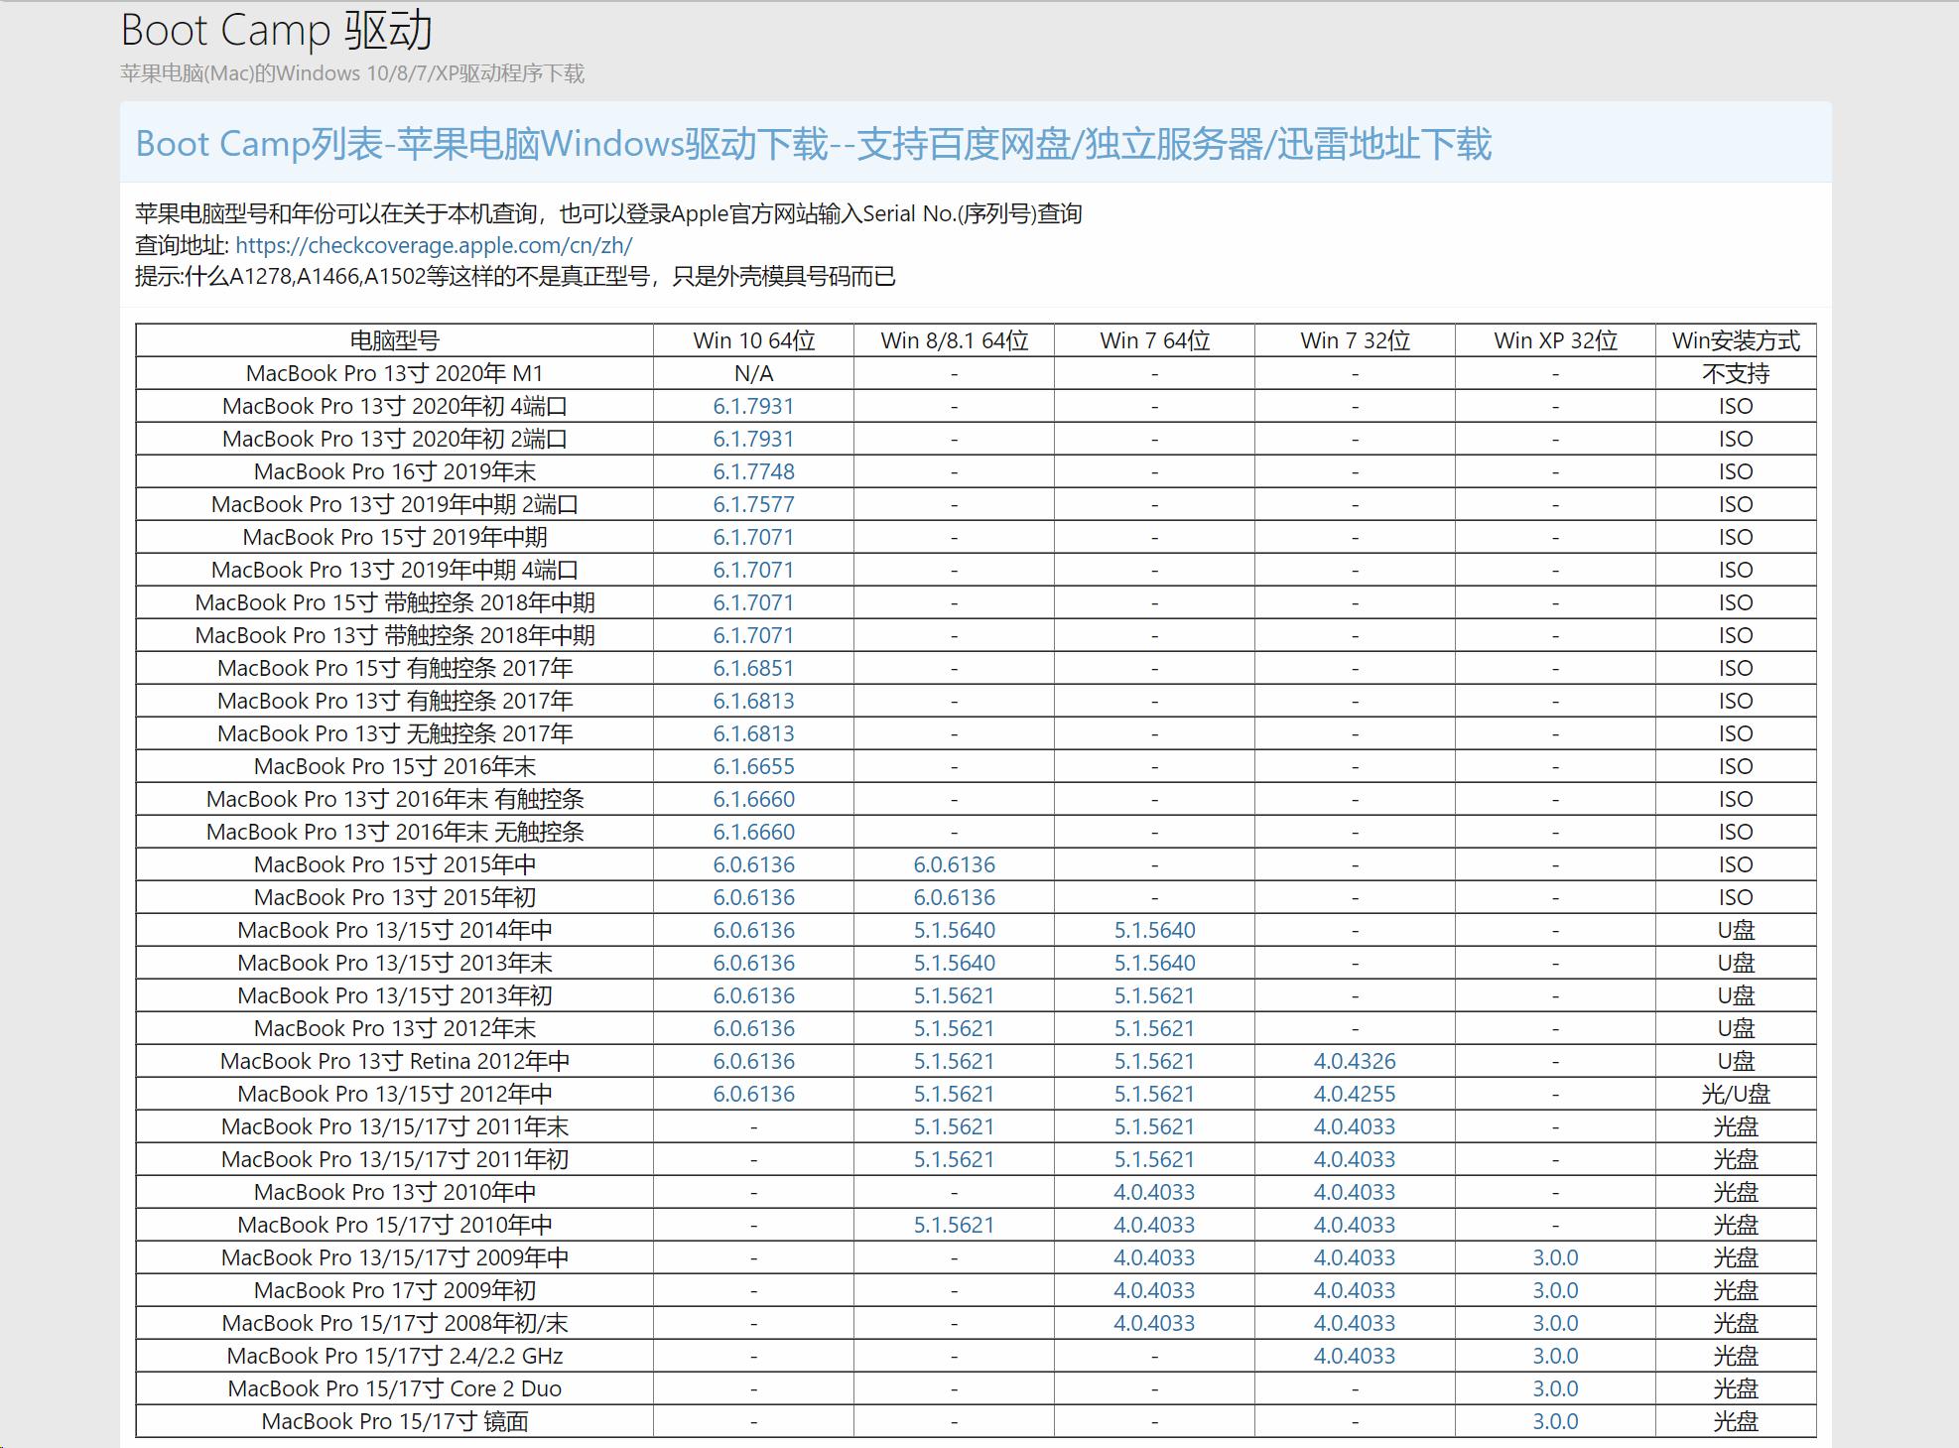Viewport: 1959px width, 1448px height.
Task: Download driver 6.1.7748 for MacBook Pro 16寸 2019年末
Action: pos(753,471)
